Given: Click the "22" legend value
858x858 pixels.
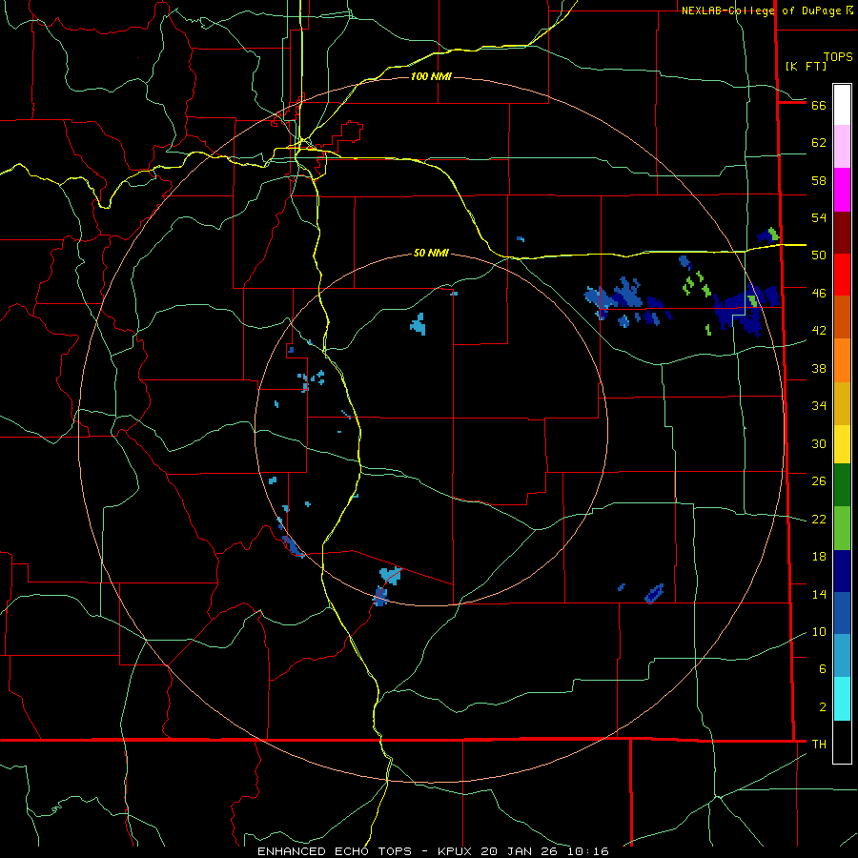Looking at the screenshot, I should (819, 519).
